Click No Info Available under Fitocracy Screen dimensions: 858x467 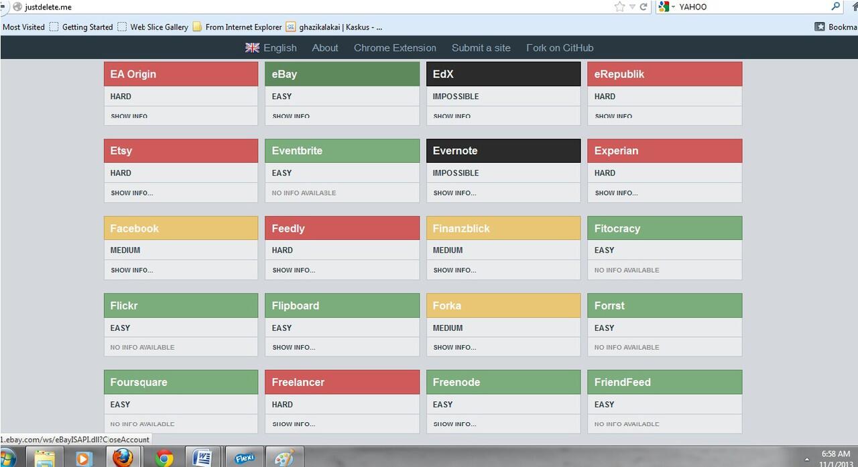[627, 270]
